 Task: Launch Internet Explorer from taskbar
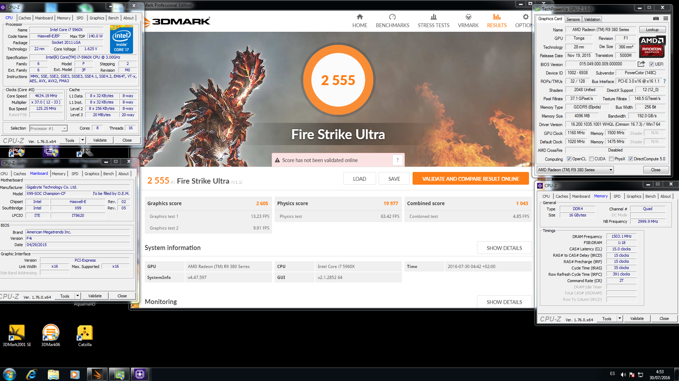click(31, 374)
